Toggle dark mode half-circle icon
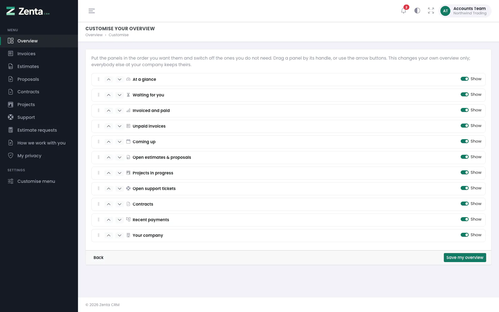The image size is (499, 312). (x=417, y=11)
